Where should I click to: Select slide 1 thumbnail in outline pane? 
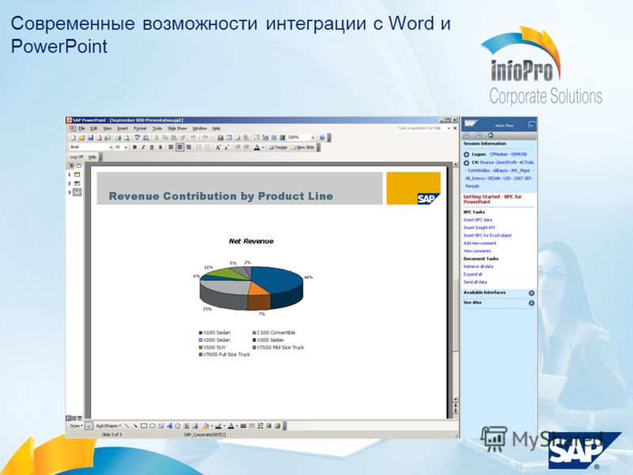pyautogui.click(x=77, y=175)
